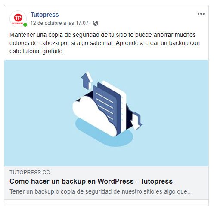Open the Tutopress page name link

(45, 15)
